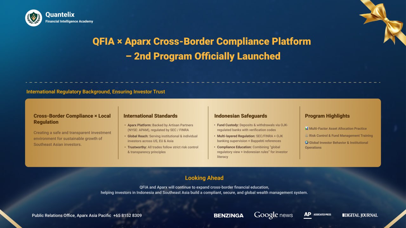The width and height of the screenshot is (406, 228).
Task: Select the 'Multi-layered Regulation' bullet point
Action: [x=249, y=139]
